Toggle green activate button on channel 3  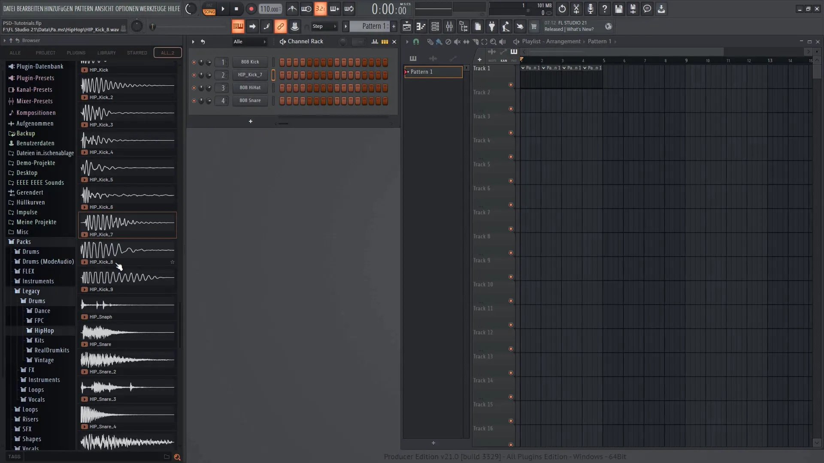[193, 87]
